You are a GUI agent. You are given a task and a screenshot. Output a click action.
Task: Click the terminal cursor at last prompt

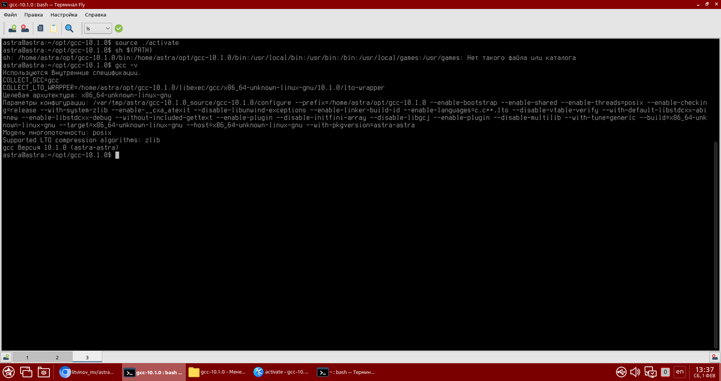pyautogui.click(x=117, y=155)
